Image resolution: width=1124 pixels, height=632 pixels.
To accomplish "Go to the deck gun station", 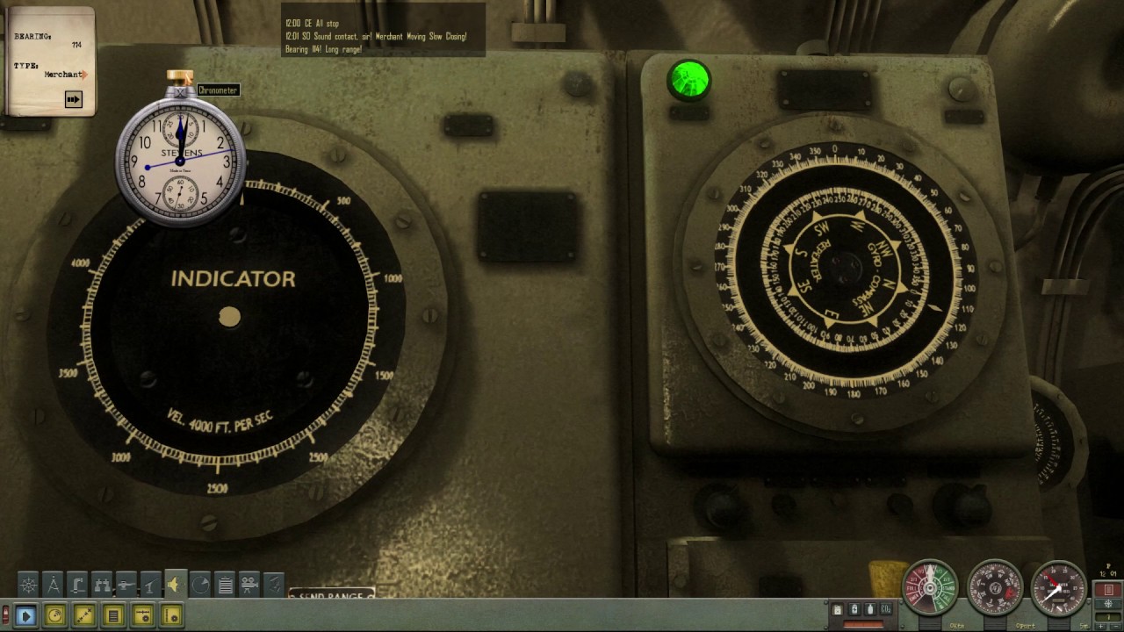I will tap(127, 584).
